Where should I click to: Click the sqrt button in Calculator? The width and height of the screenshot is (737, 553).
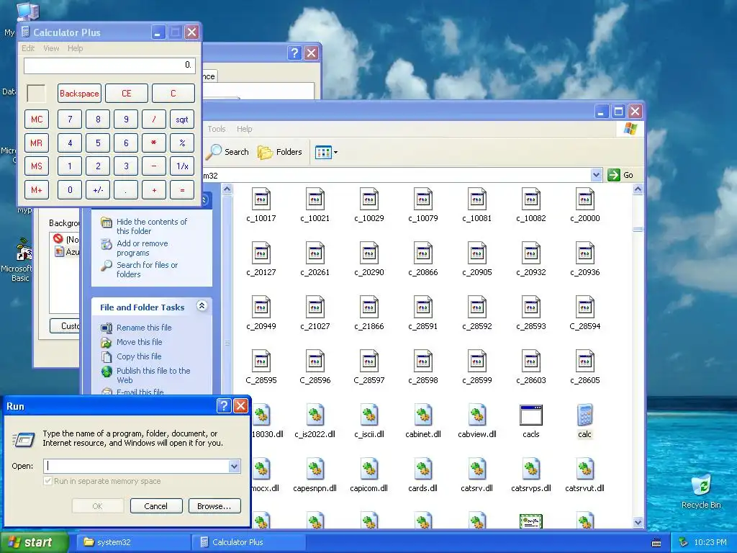[x=182, y=120]
